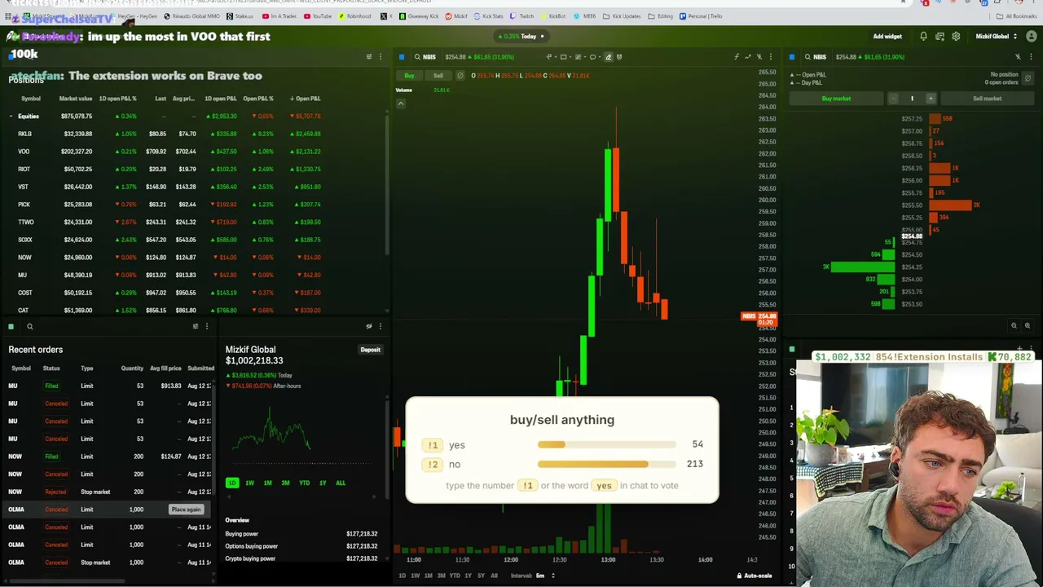Click the blue link-group square on chart widget
1043x587 pixels.
point(402,57)
